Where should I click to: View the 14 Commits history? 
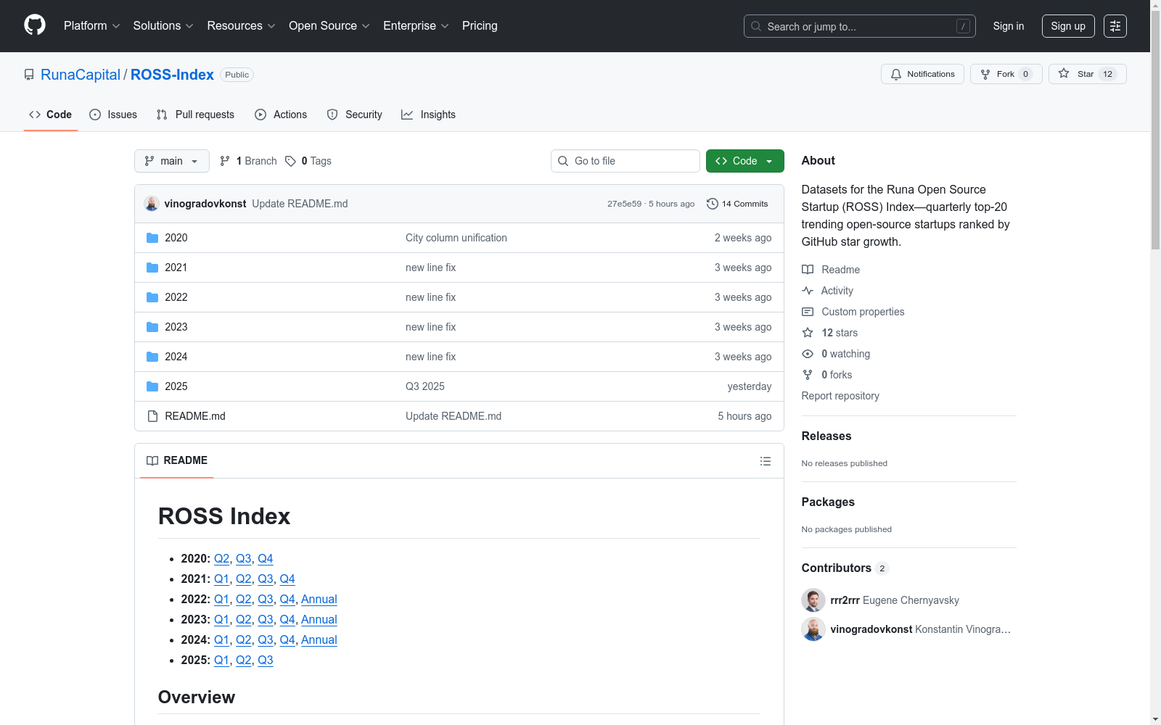[x=737, y=204]
